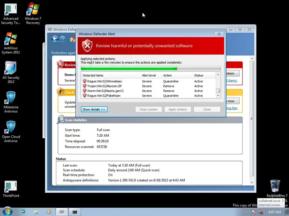This screenshot has width=289, height=216.
Task: Click Quarantine action for Rogue:Win32/FakeRean
Action: pyautogui.click(x=171, y=96)
